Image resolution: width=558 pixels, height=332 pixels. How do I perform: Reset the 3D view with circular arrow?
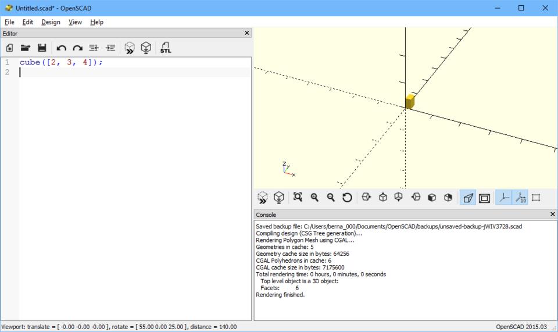pos(347,198)
